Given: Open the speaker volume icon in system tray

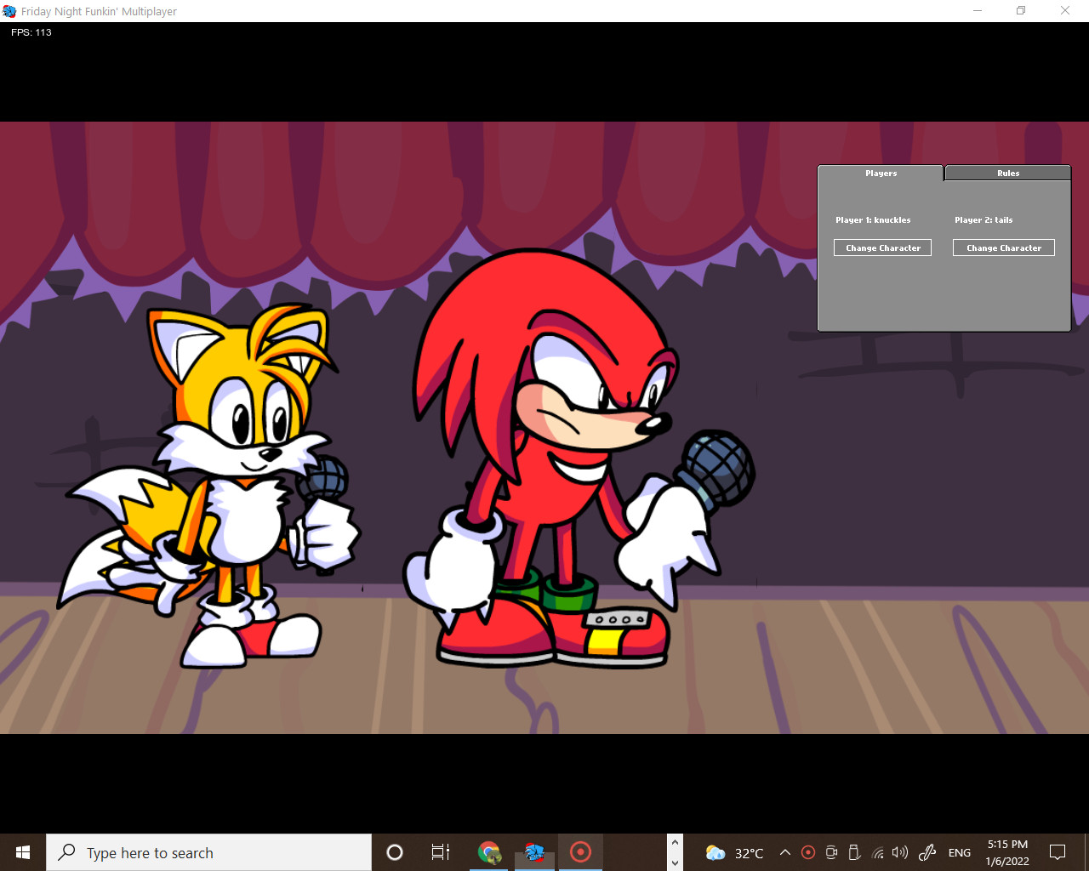Looking at the screenshot, I should point(898,852).
